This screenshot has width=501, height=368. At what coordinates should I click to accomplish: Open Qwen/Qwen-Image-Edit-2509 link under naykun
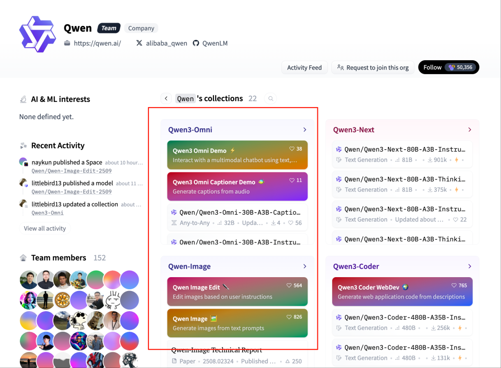[x=71, y=171]
